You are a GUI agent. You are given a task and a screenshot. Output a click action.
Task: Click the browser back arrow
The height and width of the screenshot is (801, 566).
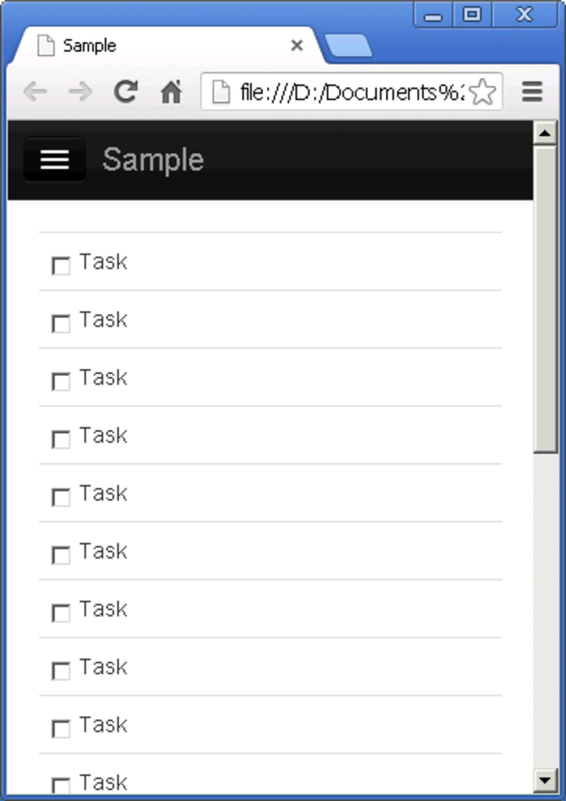[35, 92]
